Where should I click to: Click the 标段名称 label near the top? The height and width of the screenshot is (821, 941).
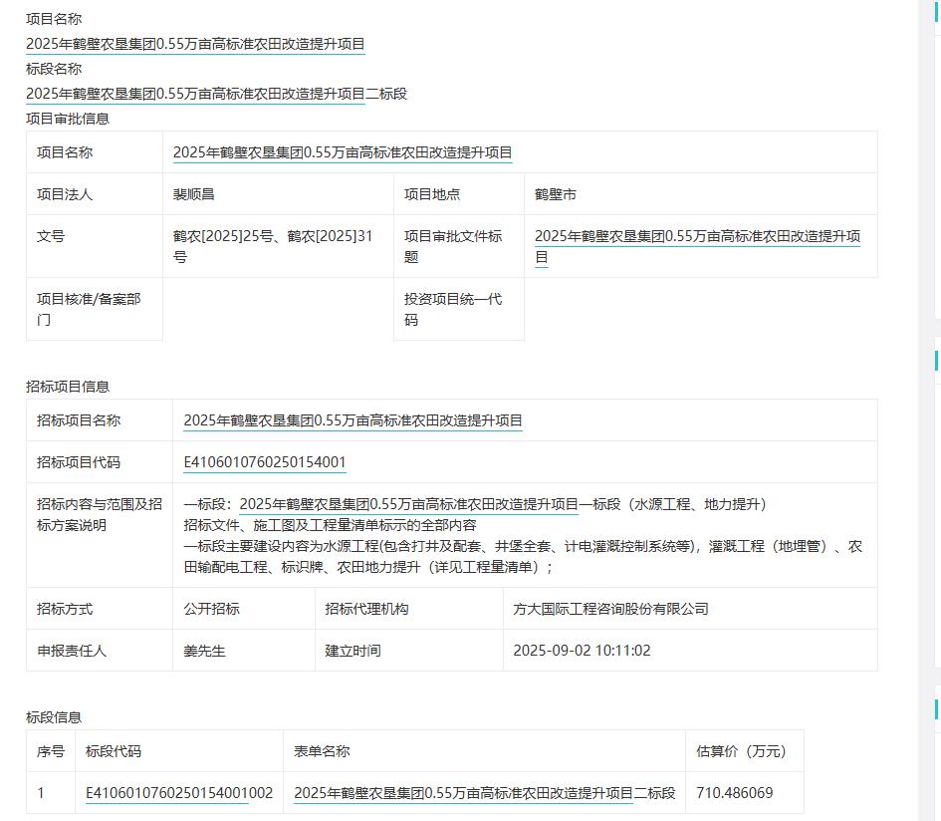54,69
